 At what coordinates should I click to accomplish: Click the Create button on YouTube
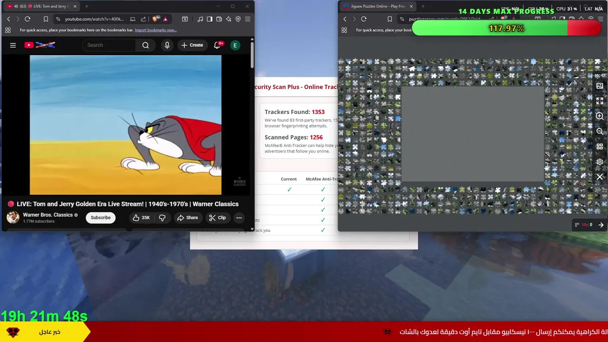[x=192, y=45]
